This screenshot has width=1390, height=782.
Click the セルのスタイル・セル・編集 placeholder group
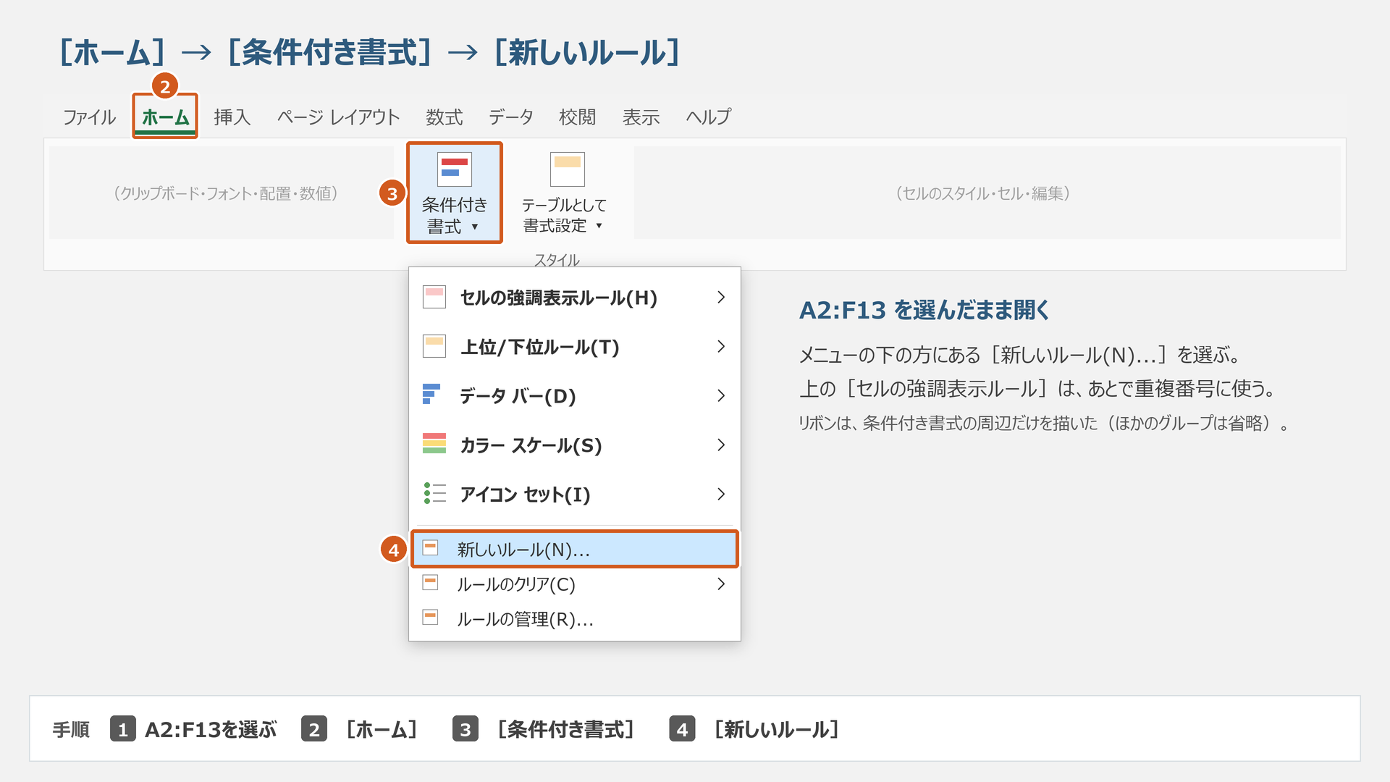987,193
